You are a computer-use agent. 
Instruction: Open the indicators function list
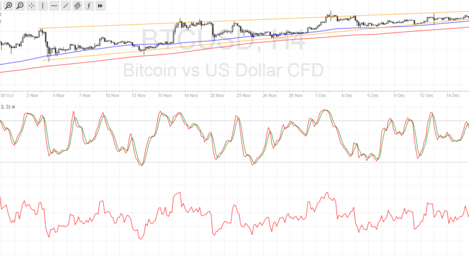89,6
